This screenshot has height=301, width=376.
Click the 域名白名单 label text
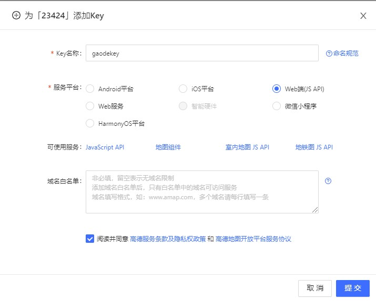coord(64,181)
